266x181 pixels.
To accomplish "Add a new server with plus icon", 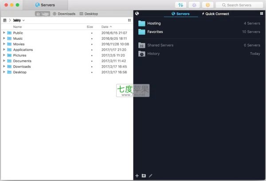I will (x=137, y=176).
